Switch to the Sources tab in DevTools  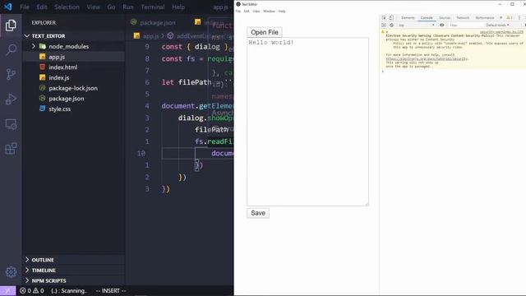click(445, 17)
